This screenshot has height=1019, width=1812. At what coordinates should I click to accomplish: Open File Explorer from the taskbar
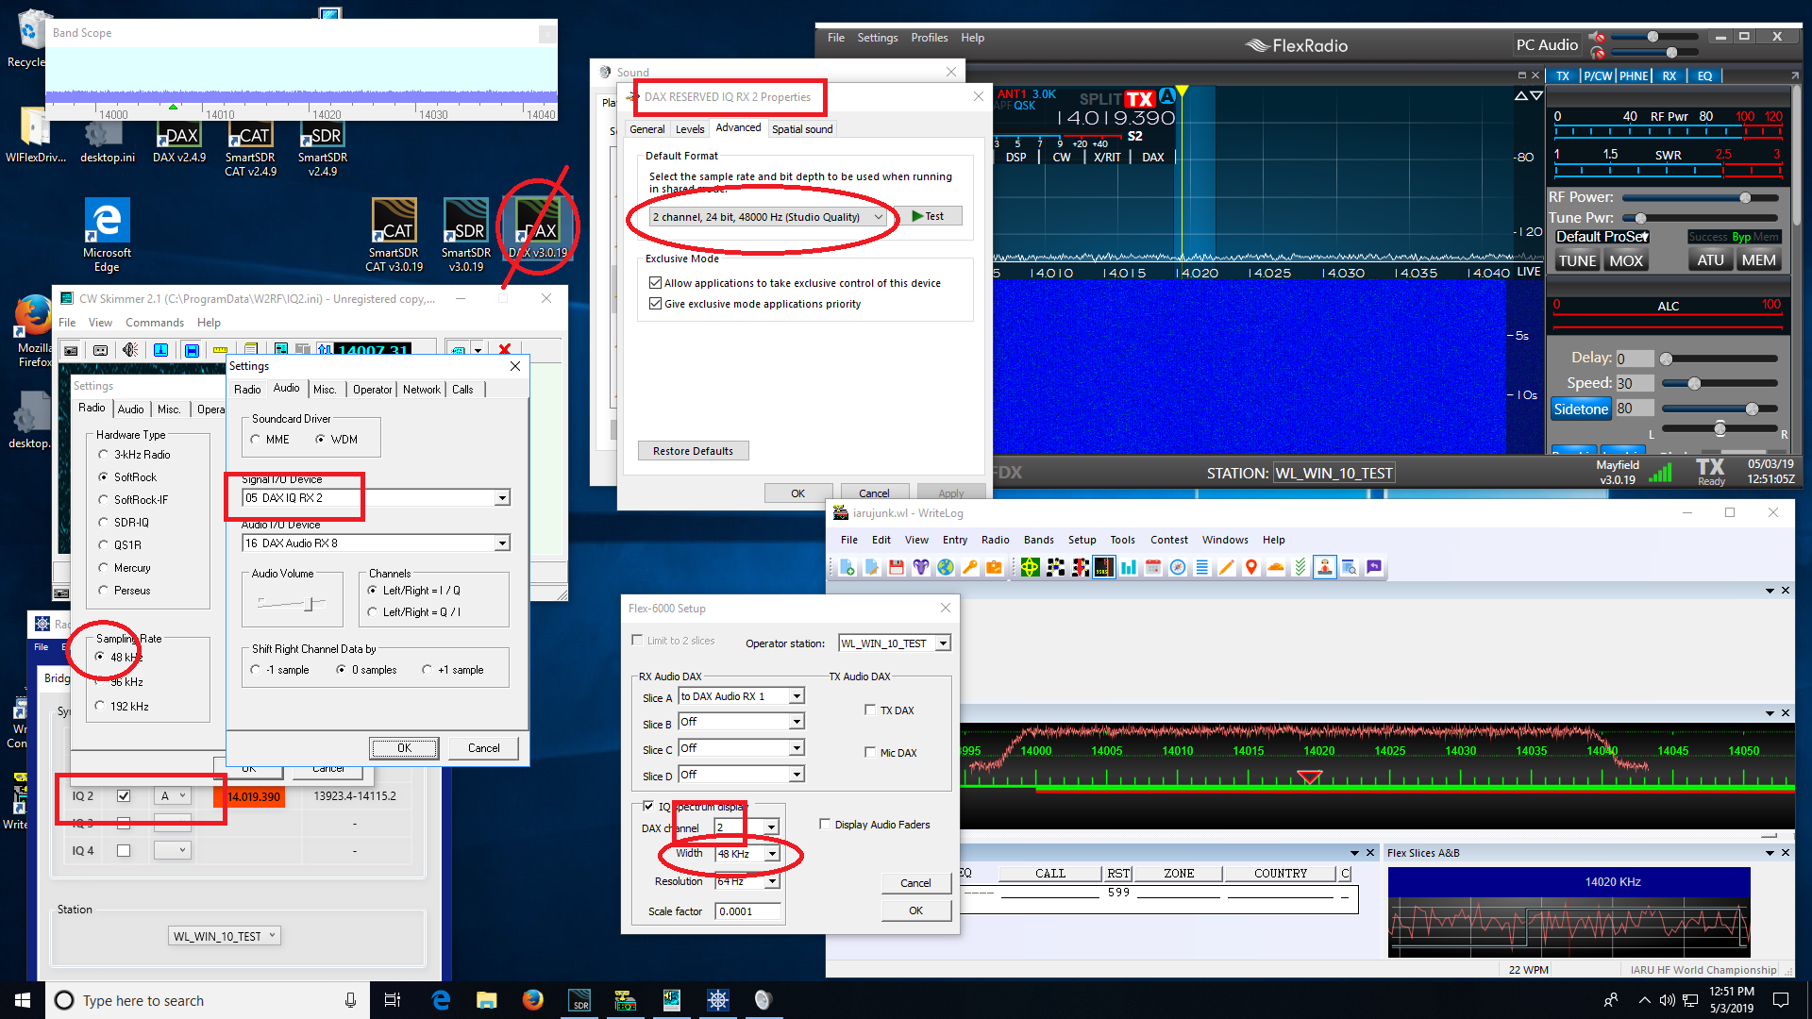(486, 1000)
